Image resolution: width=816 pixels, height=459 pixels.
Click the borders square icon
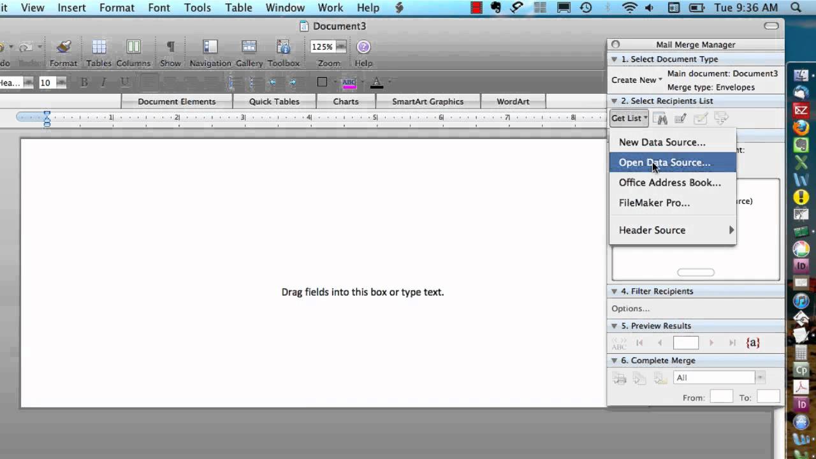[322, 82]
